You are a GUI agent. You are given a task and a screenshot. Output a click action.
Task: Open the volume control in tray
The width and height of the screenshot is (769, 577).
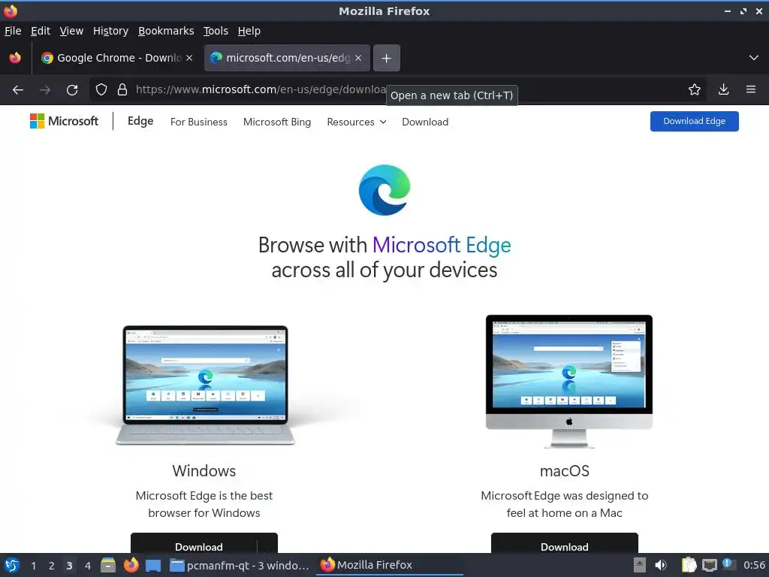pyautogui.click(x=661, y=565)
